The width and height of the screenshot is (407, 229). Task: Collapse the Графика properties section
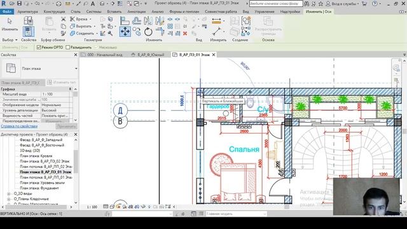pyautogui.click(x=70, y=89)
